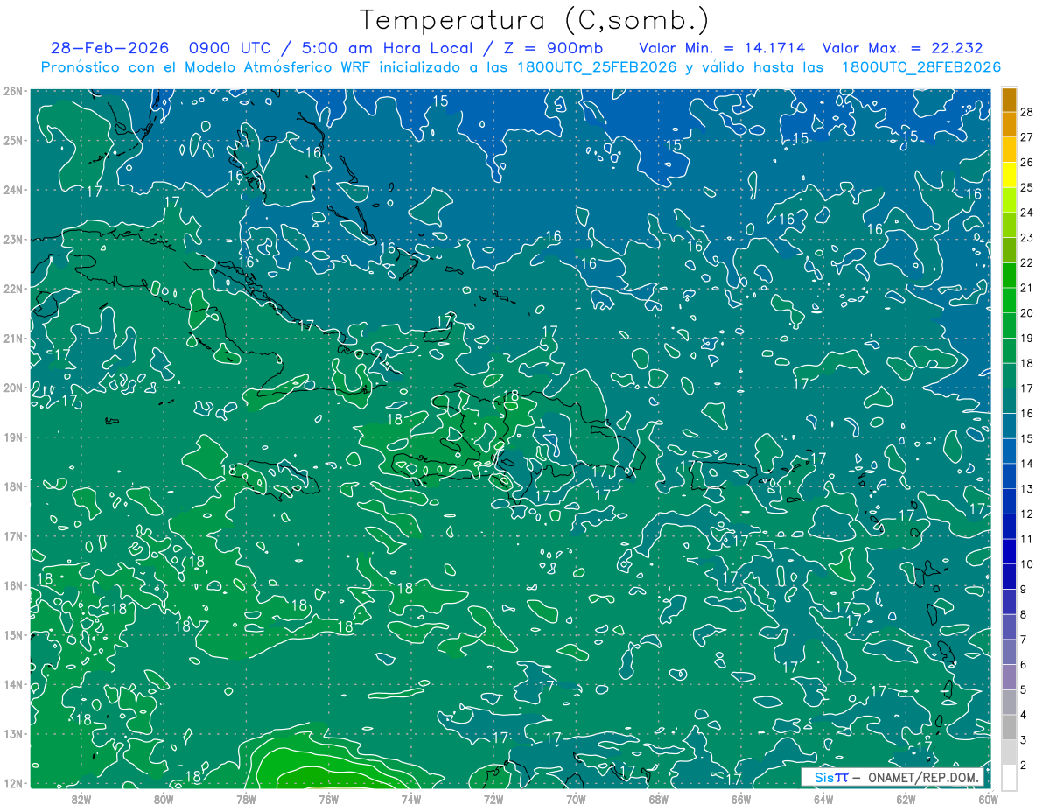Click the "15N" latitude axis label
The image size is (1050, 811).
(x=12, y=634)
